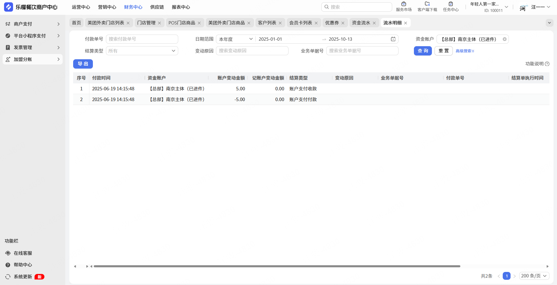Click the 重置 button
Viewport: 557px width, 285px height.
click(444, 51)
